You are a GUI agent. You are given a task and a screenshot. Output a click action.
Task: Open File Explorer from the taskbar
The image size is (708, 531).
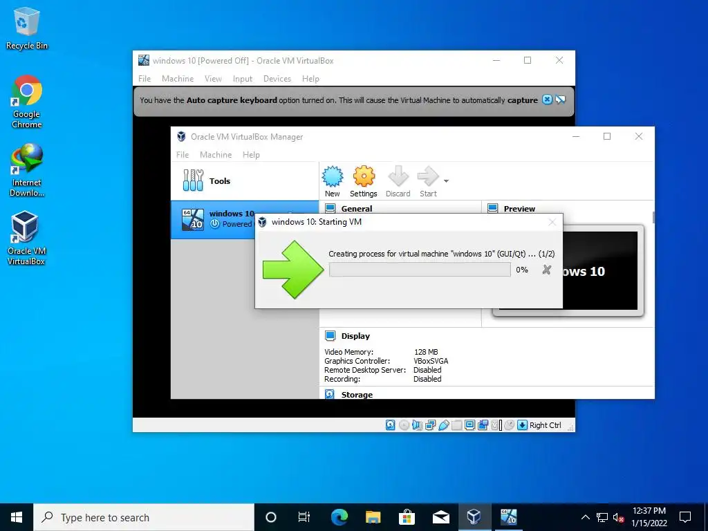click(373, 517)
